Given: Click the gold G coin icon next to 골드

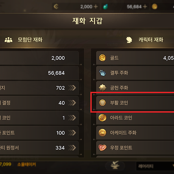Looking at the screenshot, I should [102, 58].
